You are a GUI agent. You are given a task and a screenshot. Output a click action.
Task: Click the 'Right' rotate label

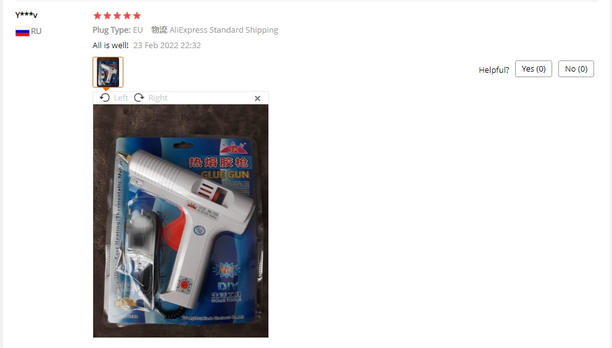point(158,98)
